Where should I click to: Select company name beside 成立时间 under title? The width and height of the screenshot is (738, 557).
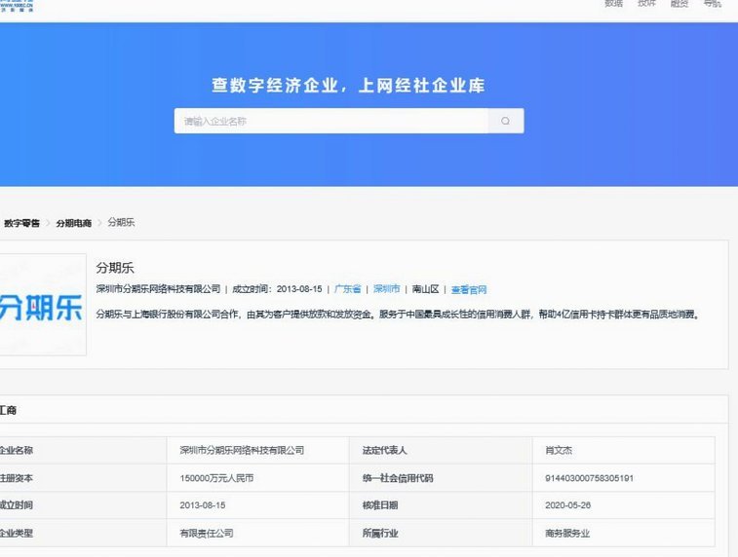click(158, 289)
